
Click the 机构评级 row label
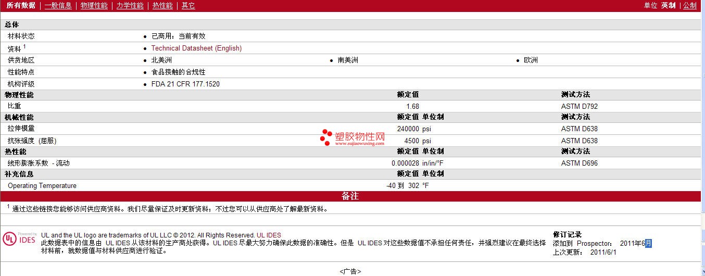click(21, 84)
